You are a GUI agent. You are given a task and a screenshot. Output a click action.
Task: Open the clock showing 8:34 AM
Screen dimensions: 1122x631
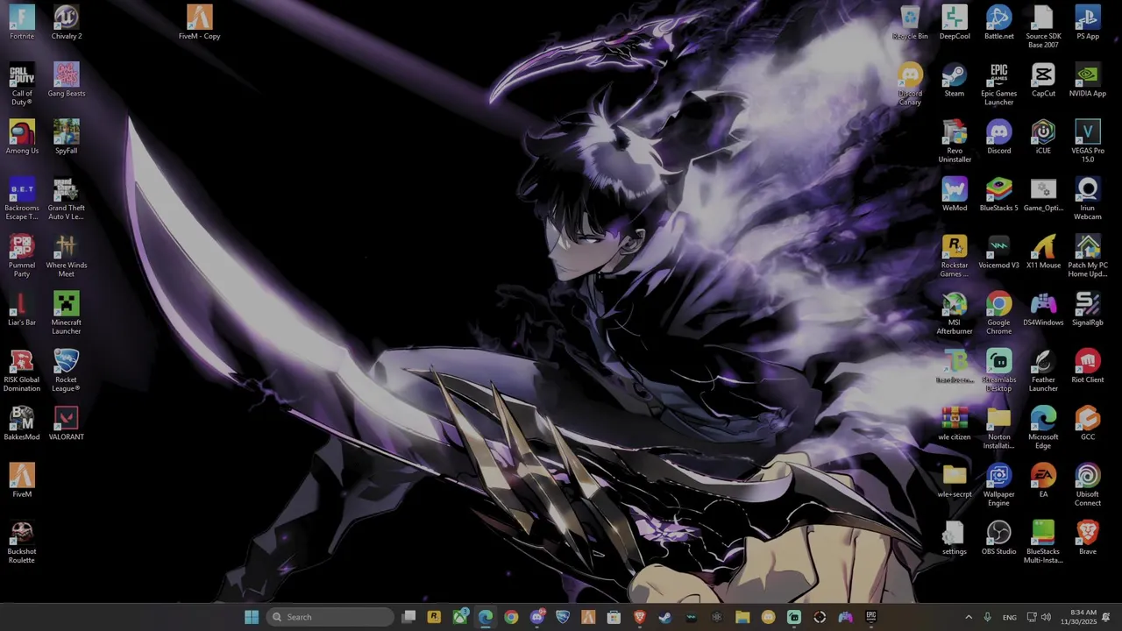tap(1078, 617)
